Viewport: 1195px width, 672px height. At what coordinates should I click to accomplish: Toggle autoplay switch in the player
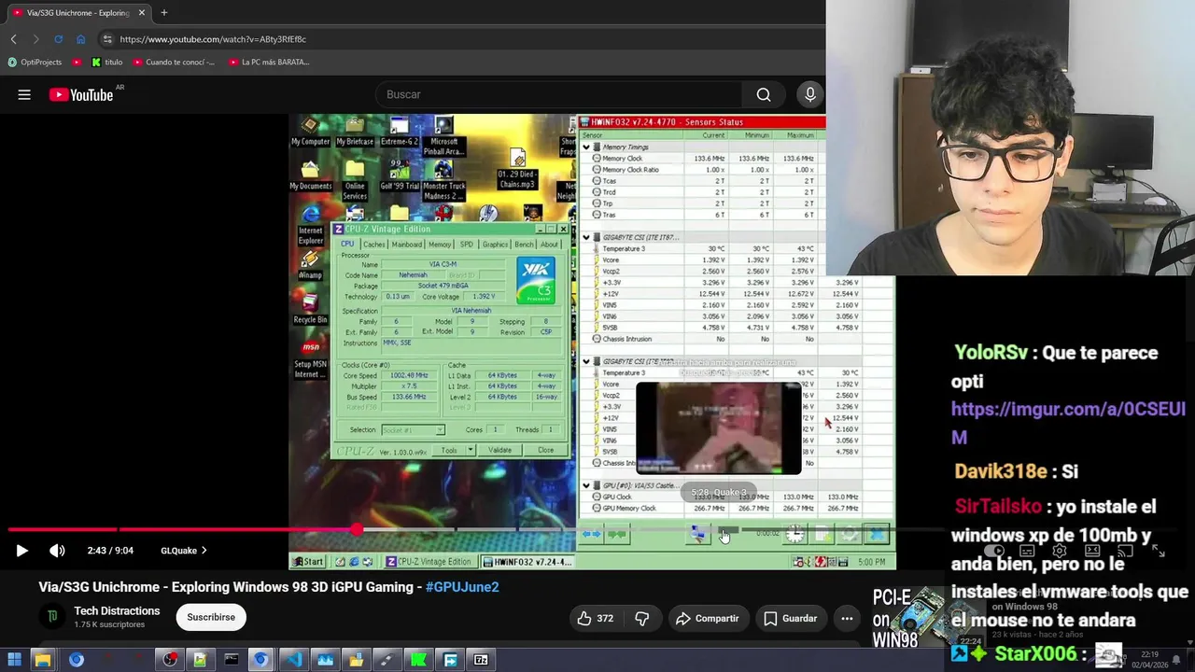coord(995,551)
